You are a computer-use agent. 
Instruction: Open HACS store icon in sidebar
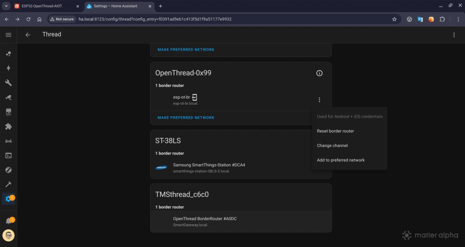[x=8, y=112]
